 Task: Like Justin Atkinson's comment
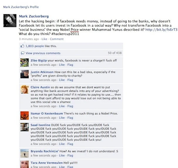click(62, 80)
